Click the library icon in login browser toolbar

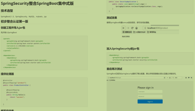pyautogui.click(x=186, y=78)
